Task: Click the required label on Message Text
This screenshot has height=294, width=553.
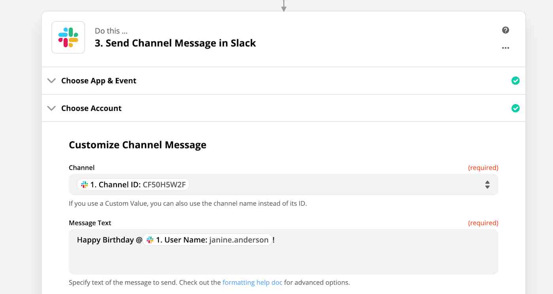Action: (483, 223)
